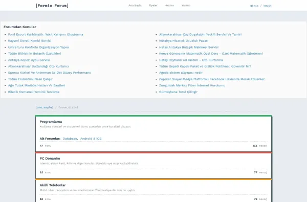The width and height of the screenshot is (307, 202).
Task: Go to Ana Sayfa in top navigation
Action: click(135, 6)
